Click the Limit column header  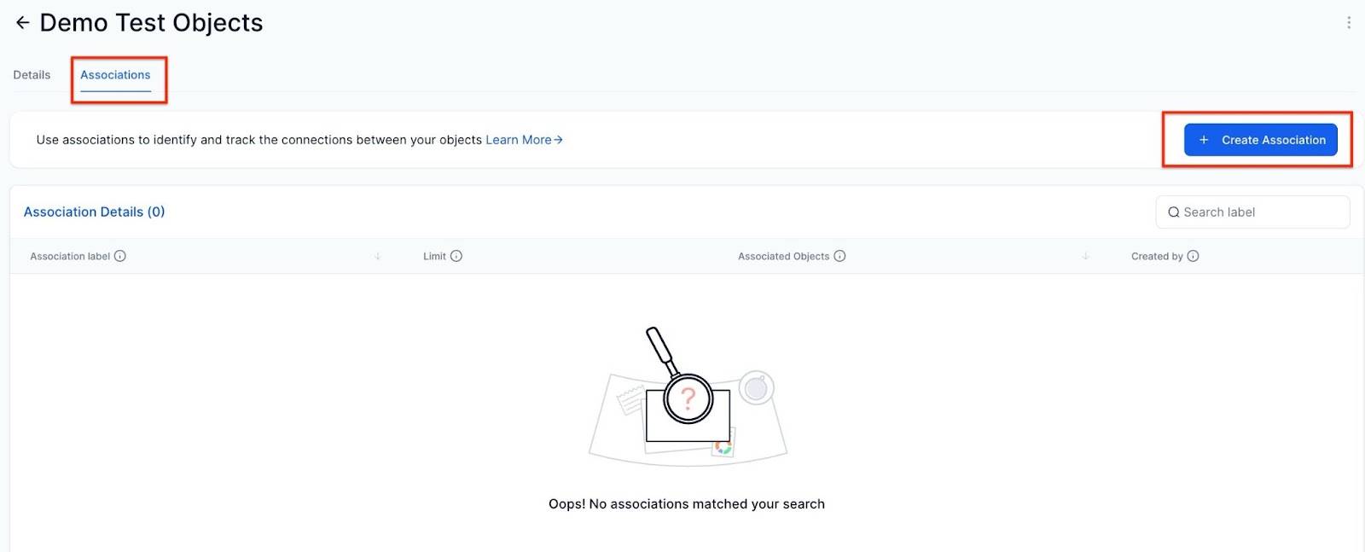pos(434,256)
